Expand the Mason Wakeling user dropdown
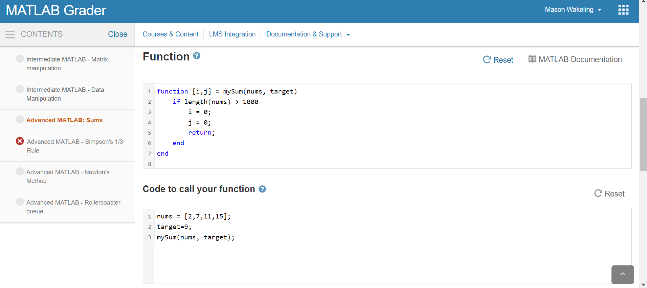 (x=573, y=10)
